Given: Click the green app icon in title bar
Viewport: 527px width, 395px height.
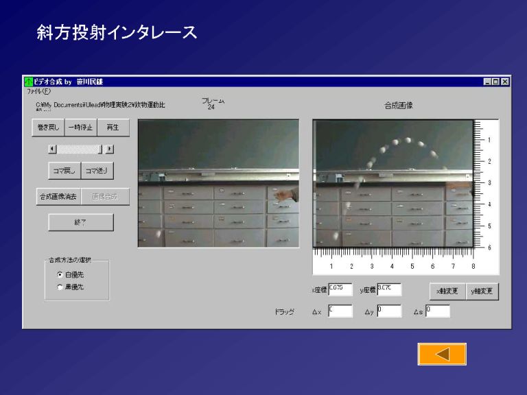Looking at the screenshot, I should 28,82.
